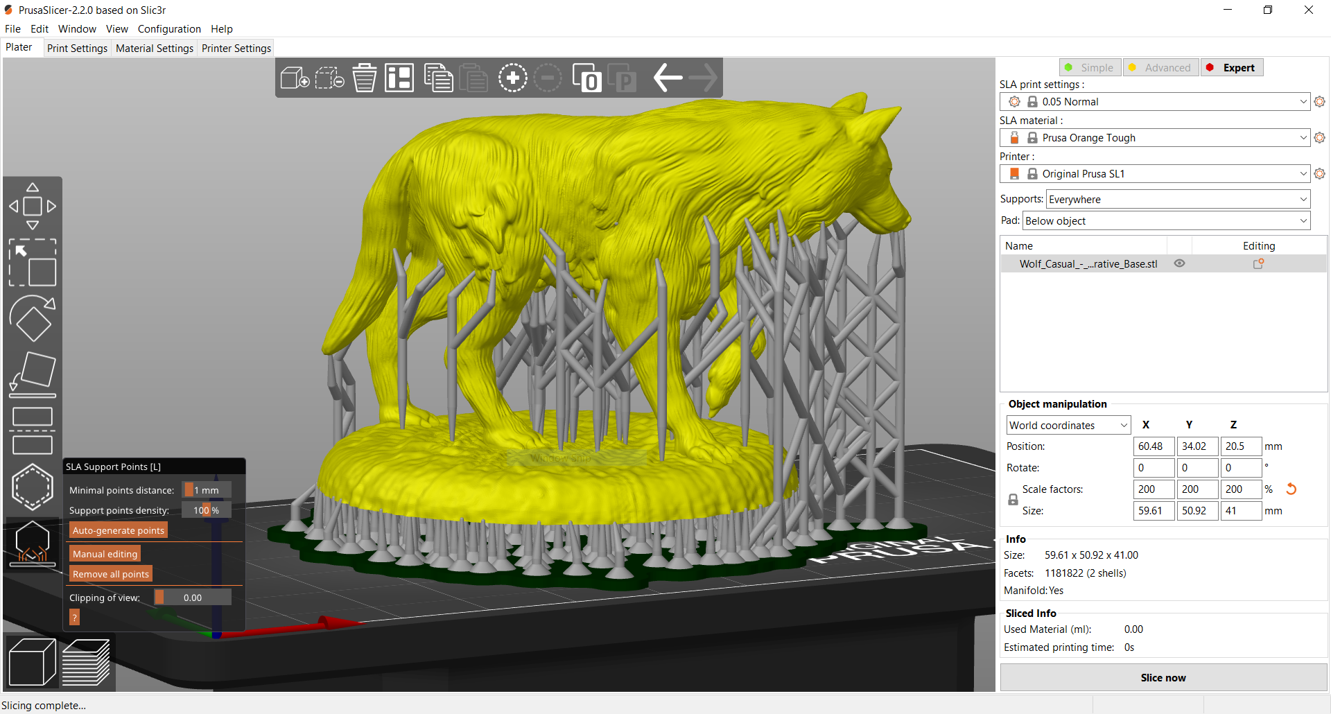Switch to the Printer Settings tab
This screenshot has width=1331, height=714.
coord(236,49)
